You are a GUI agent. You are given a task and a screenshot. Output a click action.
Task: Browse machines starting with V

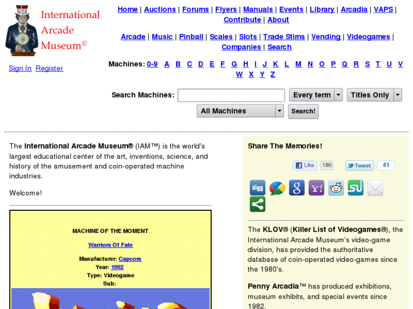[401, 64]
